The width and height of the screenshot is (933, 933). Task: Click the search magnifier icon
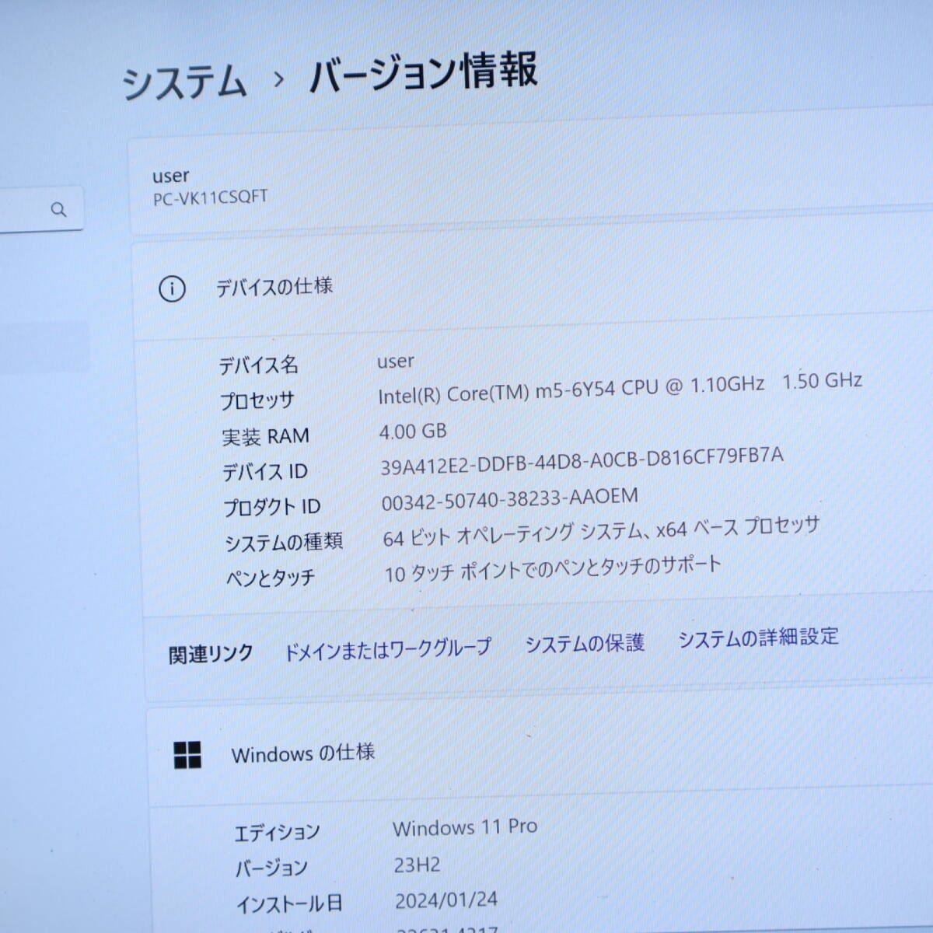[x=58, y=209]
